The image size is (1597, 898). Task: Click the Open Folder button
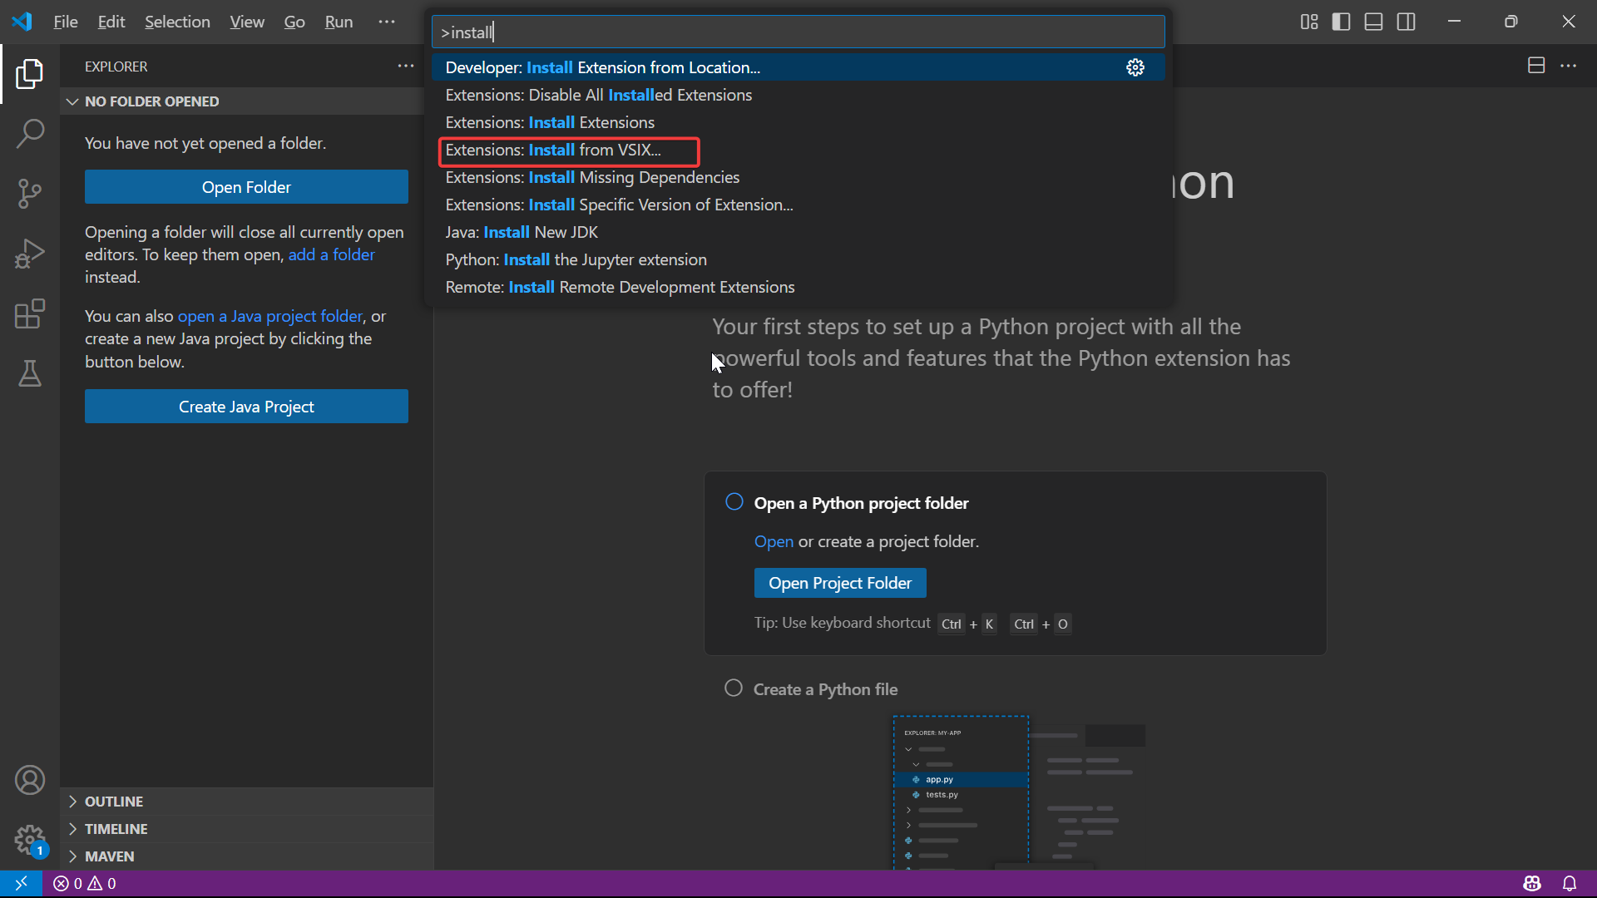(246, 187)
